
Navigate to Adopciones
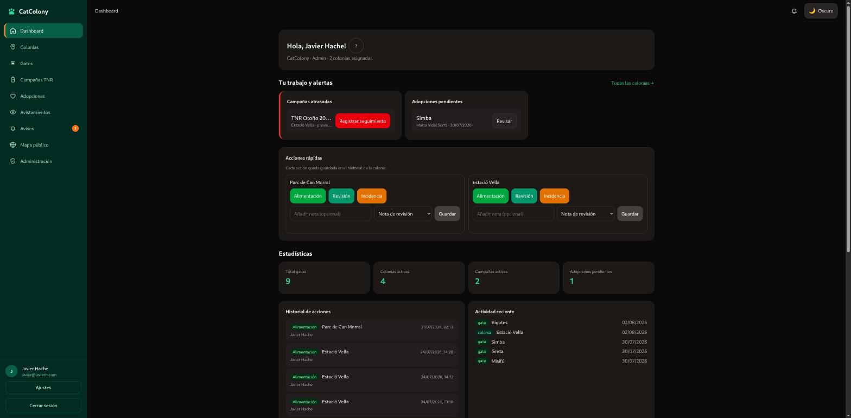point(43,96)
